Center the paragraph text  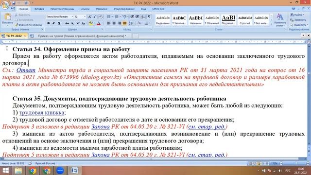(114, 23)
